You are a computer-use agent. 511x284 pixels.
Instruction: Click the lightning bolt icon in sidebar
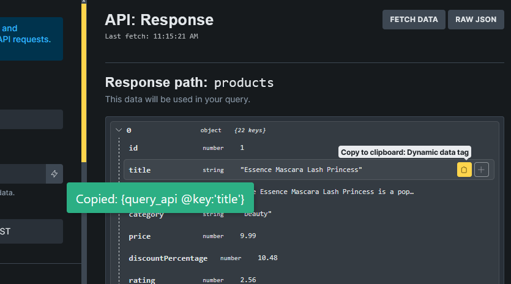54,174
